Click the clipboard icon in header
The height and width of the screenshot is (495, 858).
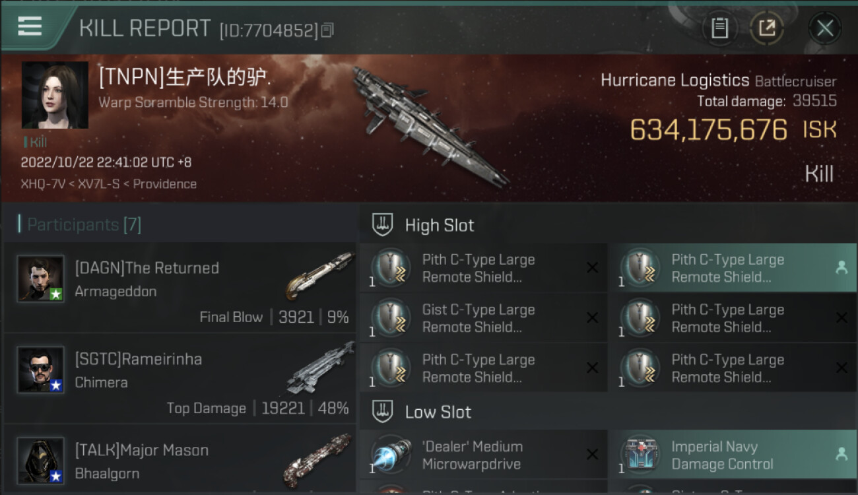(719, 28)
